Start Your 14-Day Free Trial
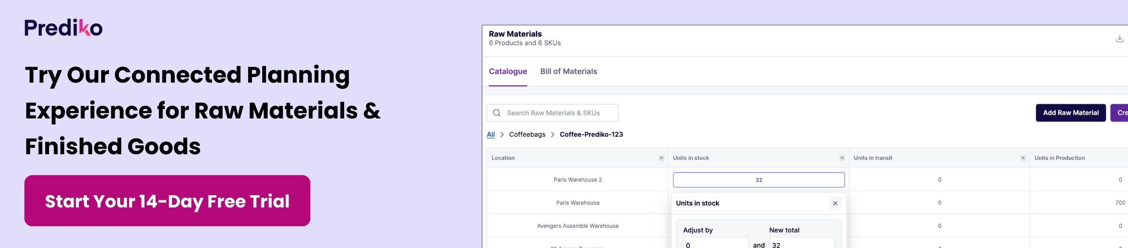 click(x=167, y=201)
